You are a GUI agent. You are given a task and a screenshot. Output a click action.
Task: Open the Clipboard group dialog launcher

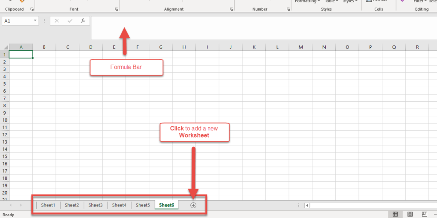(x=32, y=9)
